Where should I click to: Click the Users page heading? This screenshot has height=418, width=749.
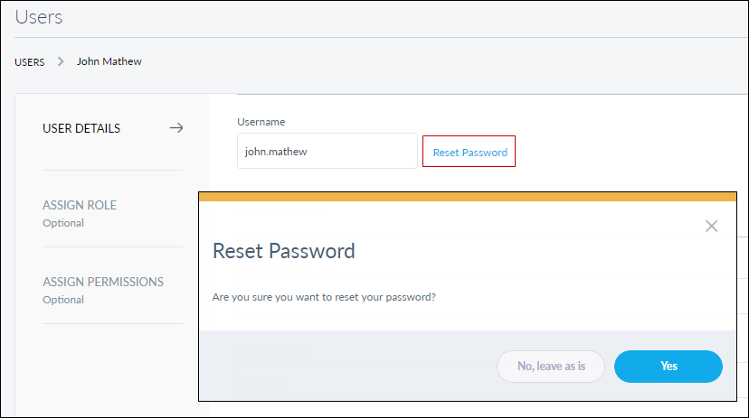tap(39, 16)
